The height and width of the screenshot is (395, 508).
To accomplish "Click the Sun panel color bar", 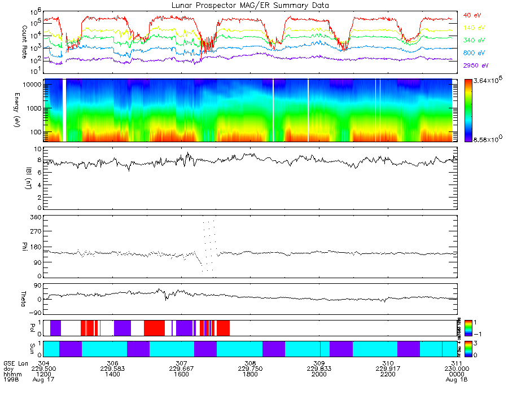I will 468,349.
